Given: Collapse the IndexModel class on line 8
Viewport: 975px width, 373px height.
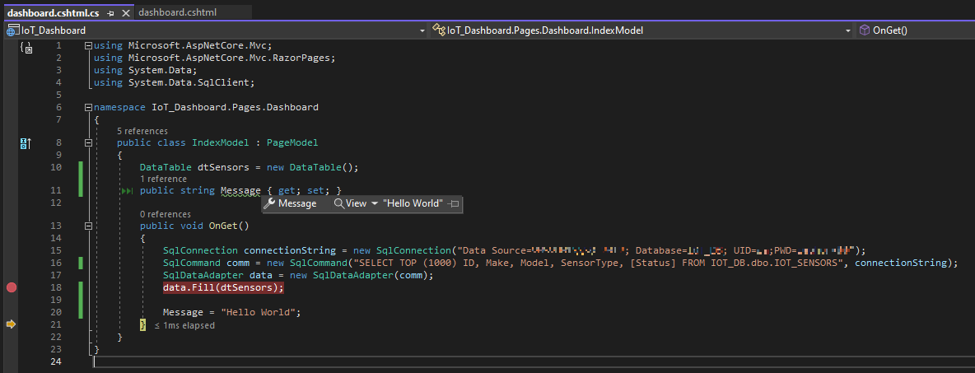Looking at the screenshot, I should (x=88, y=142).
